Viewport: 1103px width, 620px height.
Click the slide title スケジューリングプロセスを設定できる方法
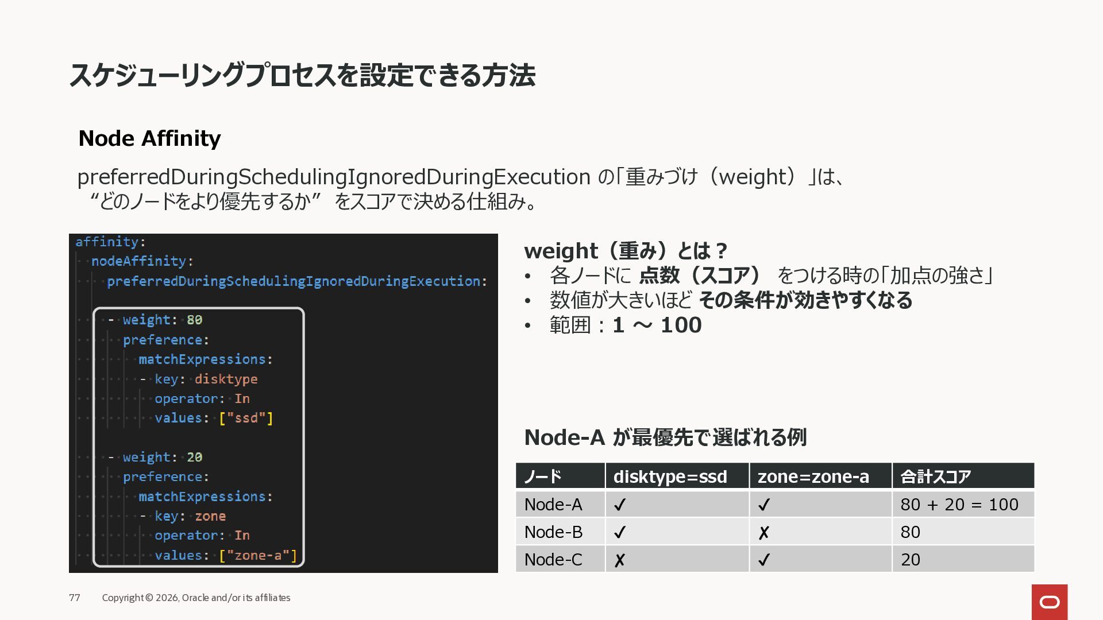click(302, 75)
